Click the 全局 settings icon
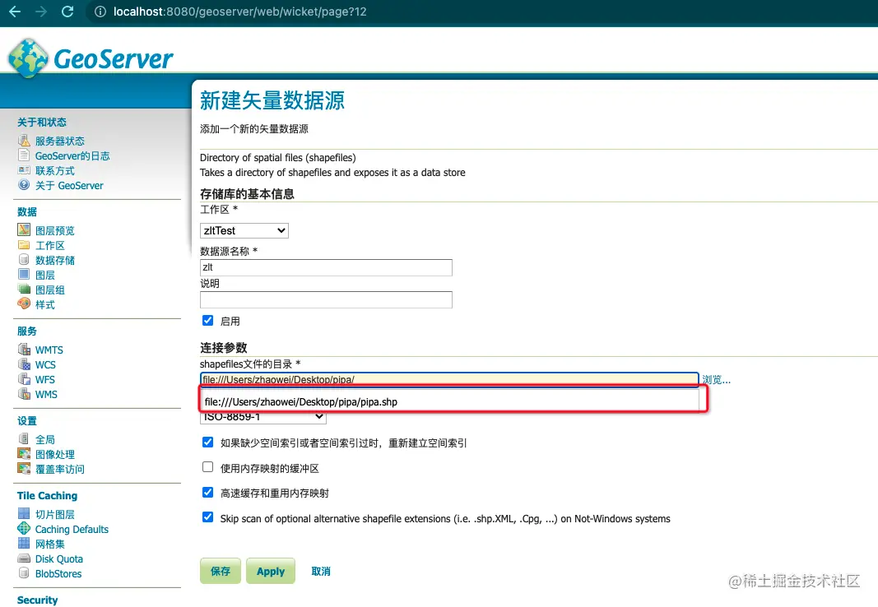Viewport: 878px width, 607px height. click(24, 438)
